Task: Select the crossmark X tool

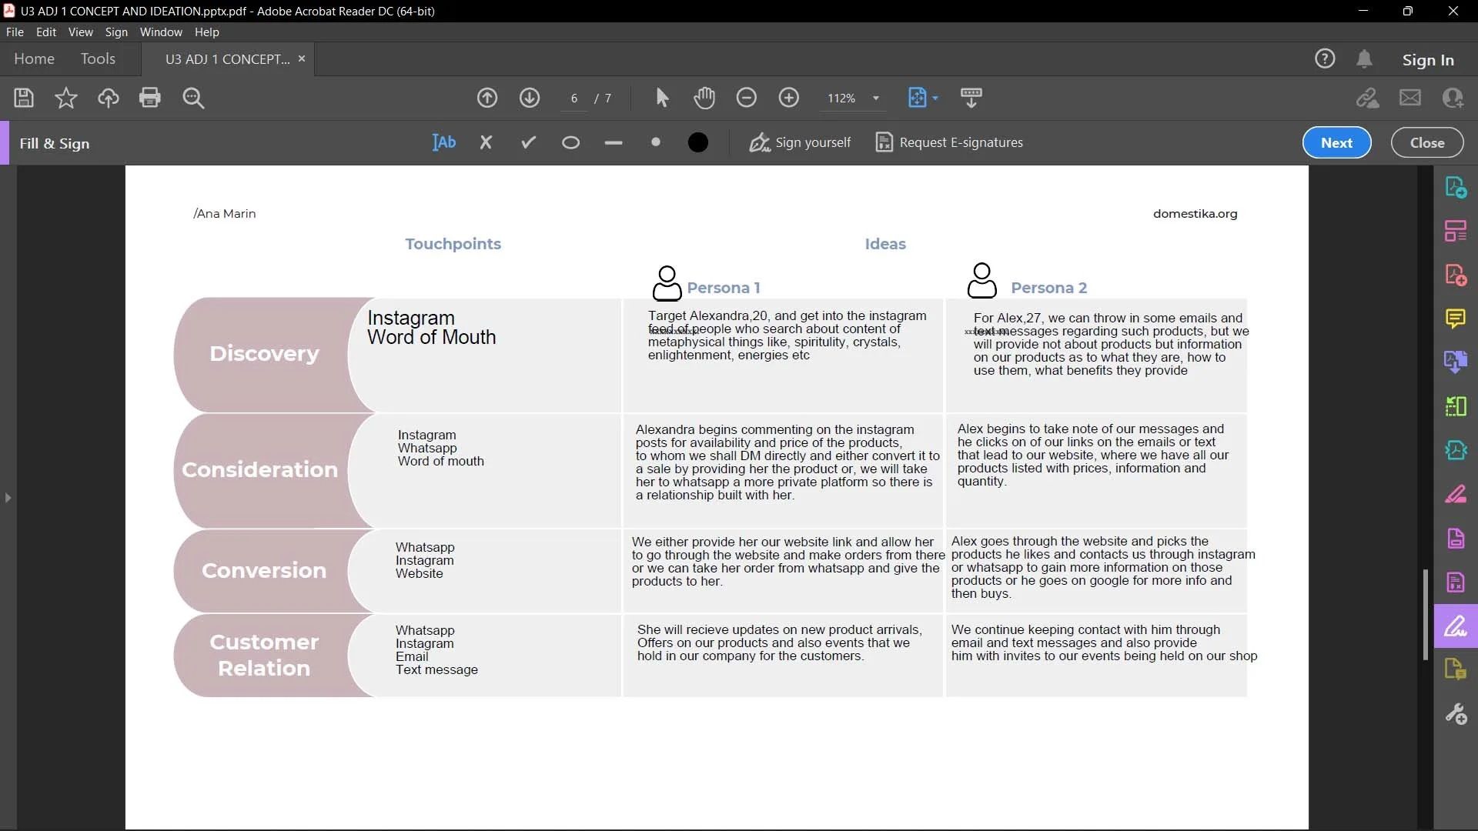Action: [486, 142]
